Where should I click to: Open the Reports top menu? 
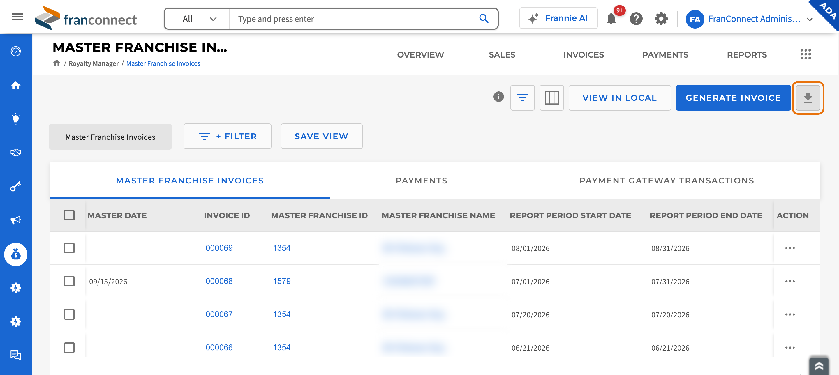coord(746,55)
